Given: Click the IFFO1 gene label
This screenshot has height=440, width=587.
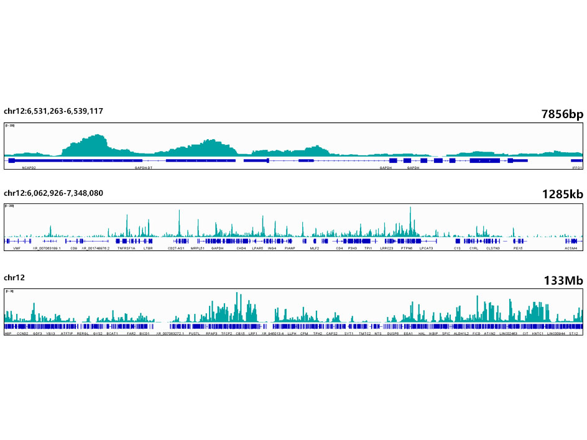Looking at the screenshot, I should pos(577,168).
